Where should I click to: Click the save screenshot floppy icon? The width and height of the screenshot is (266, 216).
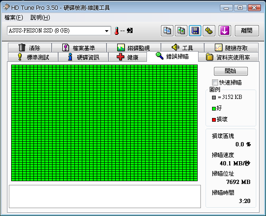click(195, 31)
